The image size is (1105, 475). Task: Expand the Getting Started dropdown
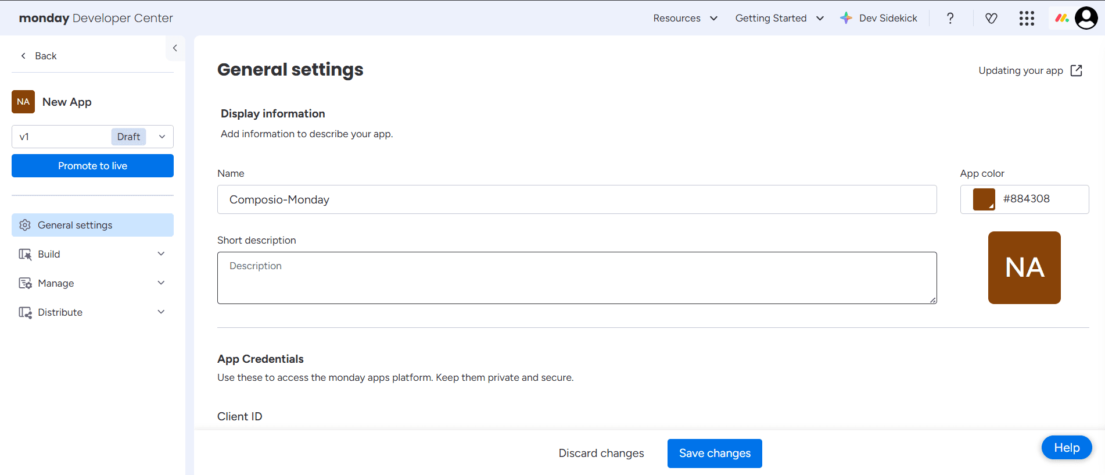(779, 18)
